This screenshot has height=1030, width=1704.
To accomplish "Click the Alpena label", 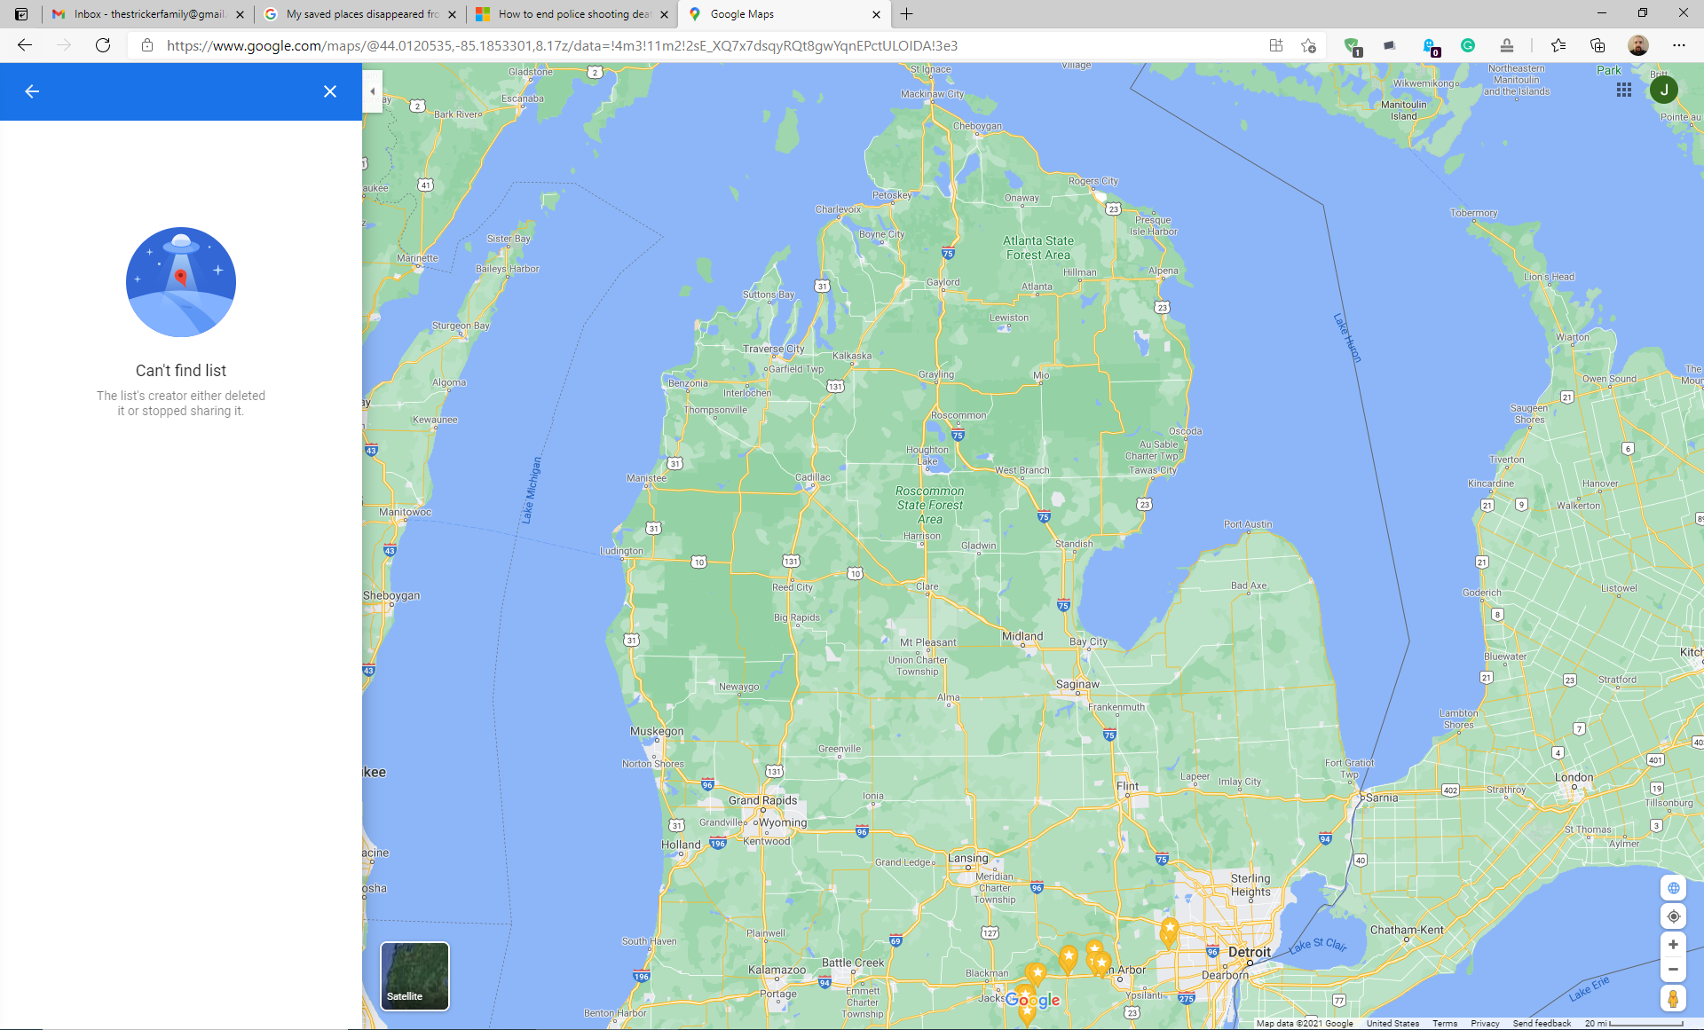I will 1164,271.
